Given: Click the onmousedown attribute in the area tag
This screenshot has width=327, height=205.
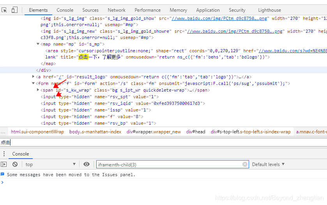Looking at the screenshot, I should 196,57.
